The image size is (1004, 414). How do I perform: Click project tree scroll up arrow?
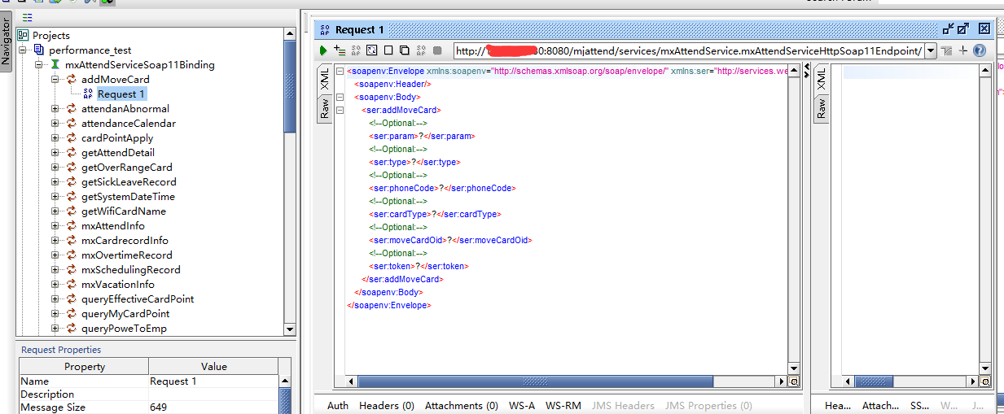290,34
